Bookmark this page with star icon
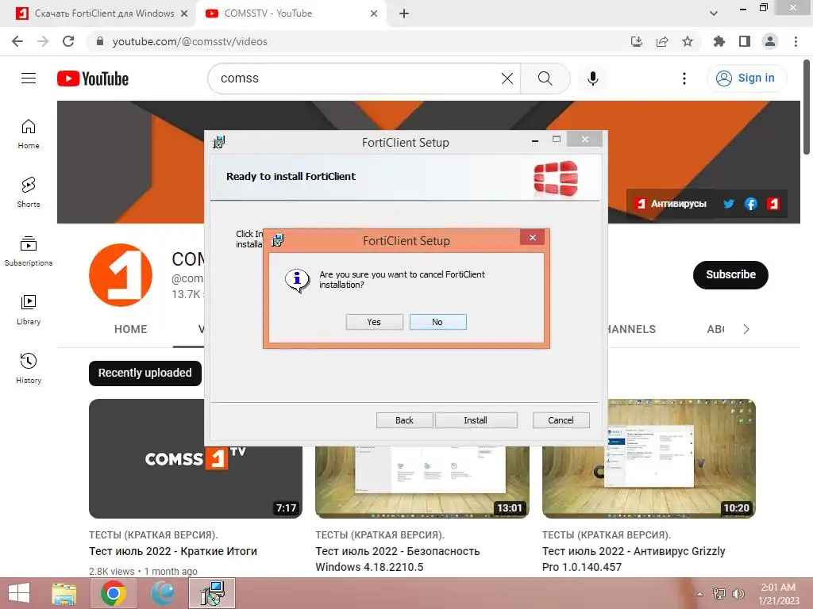This screenshot has height=609, width=813. coord(688,41)
